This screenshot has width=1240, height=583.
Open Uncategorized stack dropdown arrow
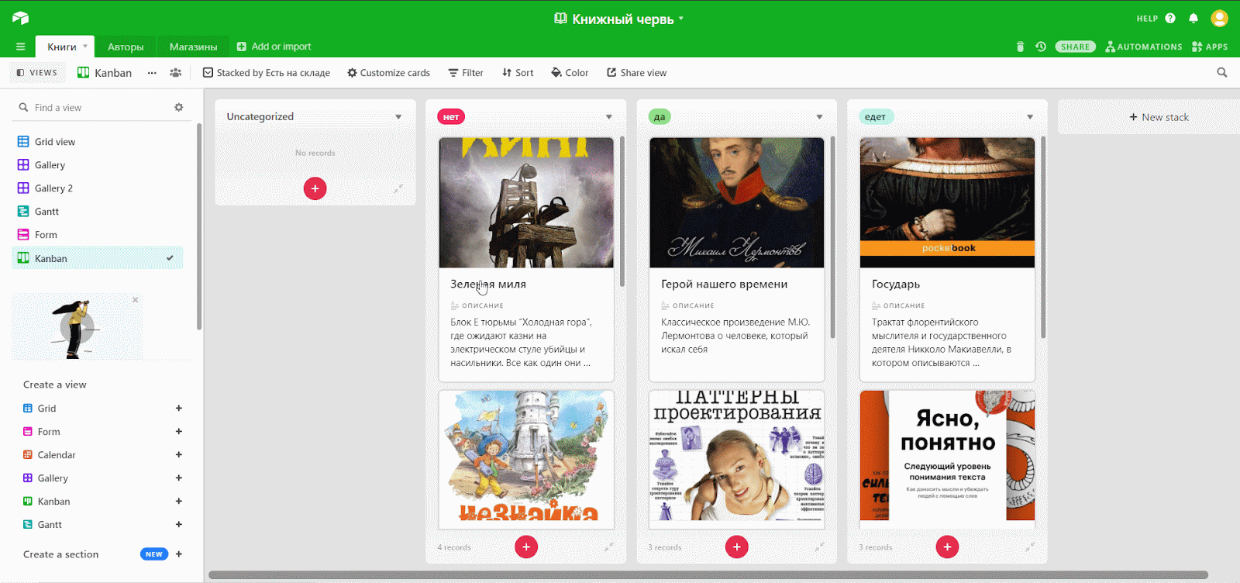(x=398, y=117)
